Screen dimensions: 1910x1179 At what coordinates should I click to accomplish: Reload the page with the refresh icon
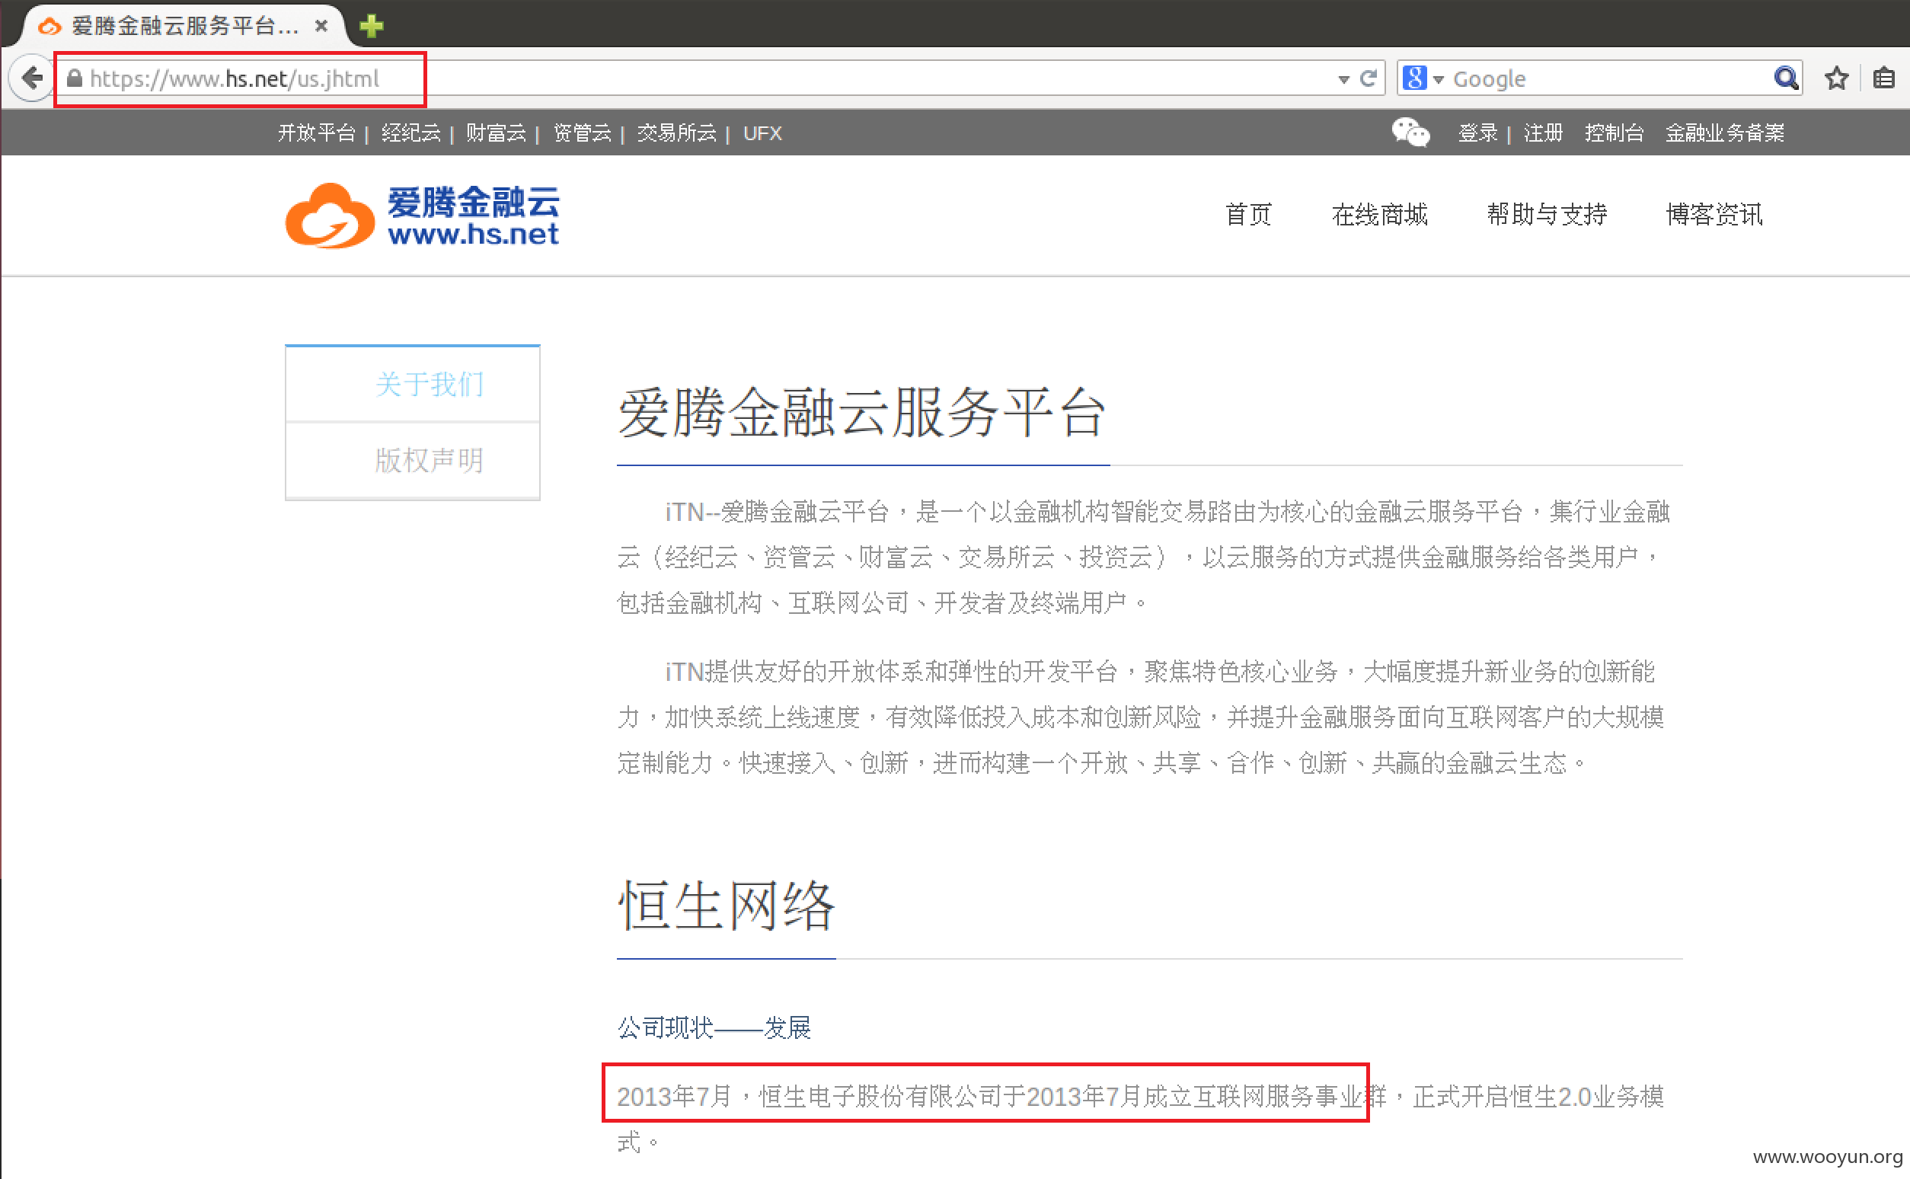click(1369, 78)
